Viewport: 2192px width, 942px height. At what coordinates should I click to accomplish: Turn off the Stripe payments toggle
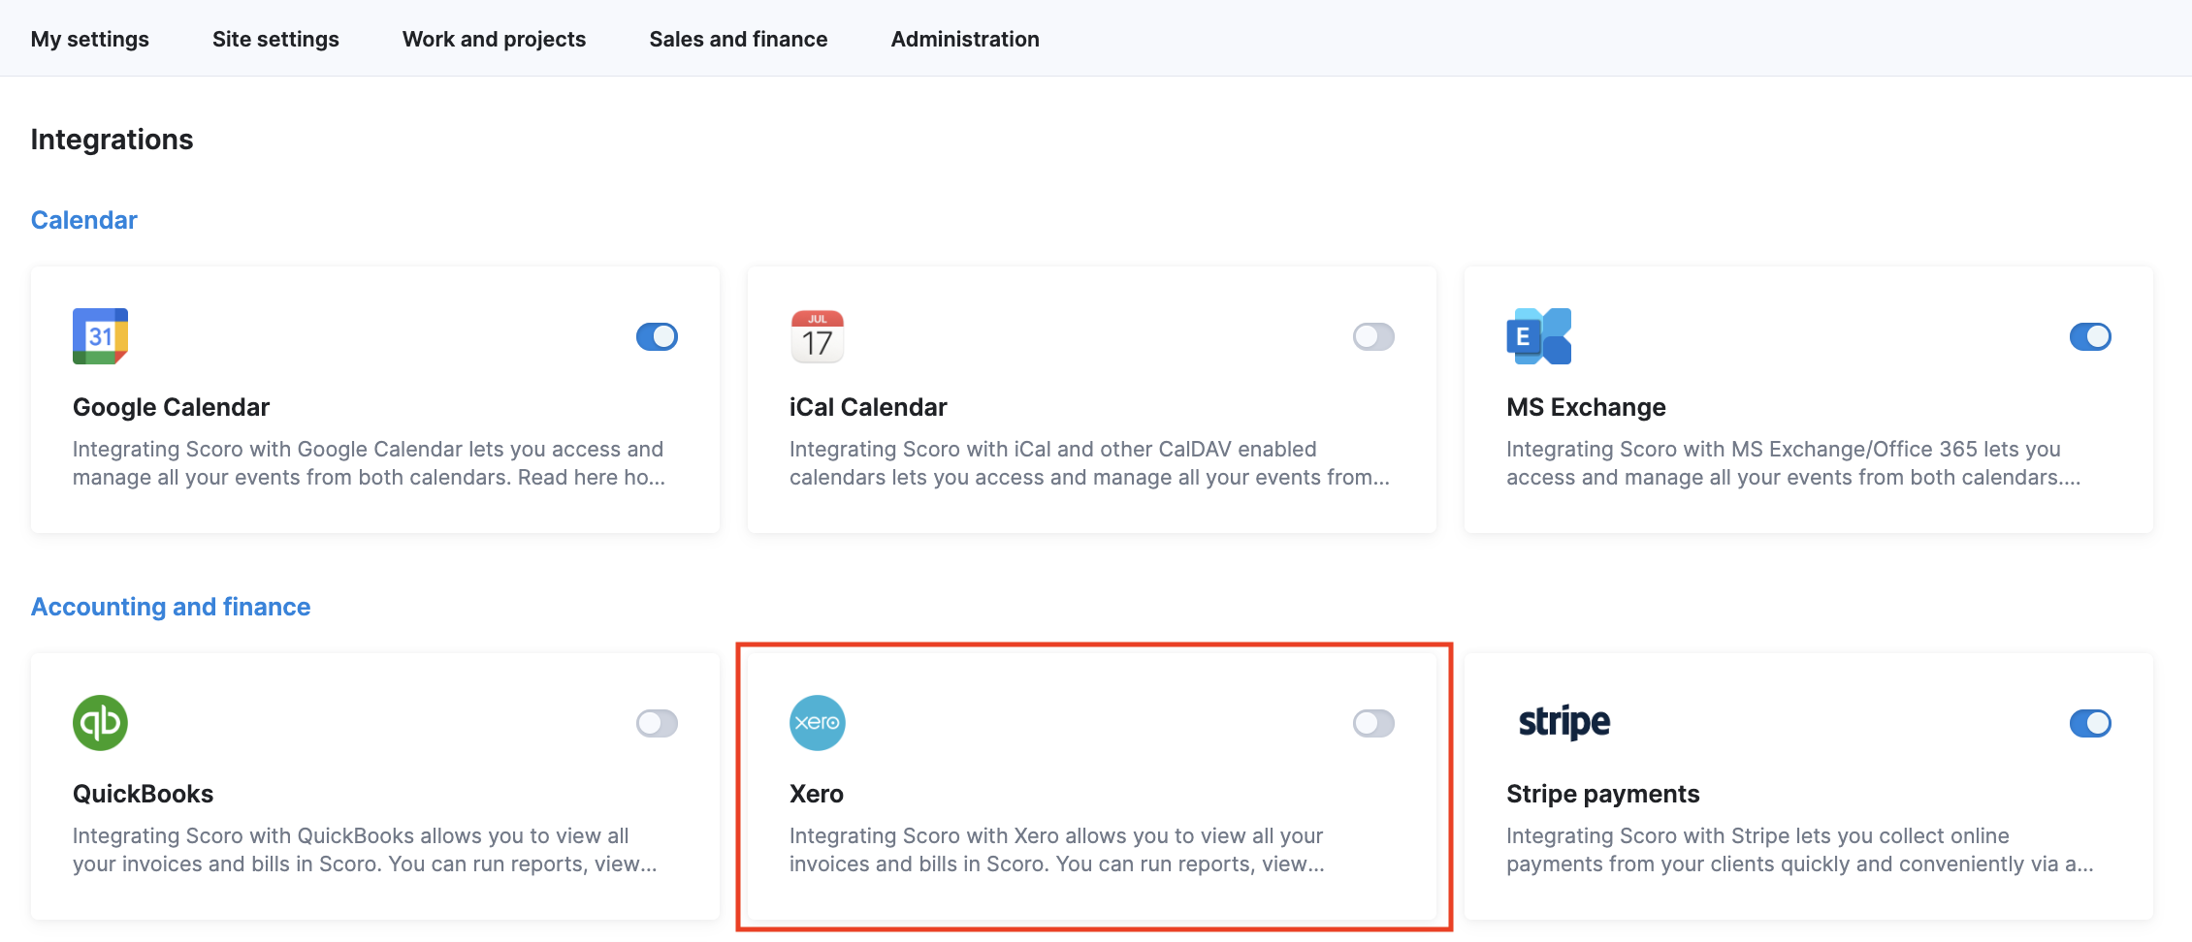2090,723
